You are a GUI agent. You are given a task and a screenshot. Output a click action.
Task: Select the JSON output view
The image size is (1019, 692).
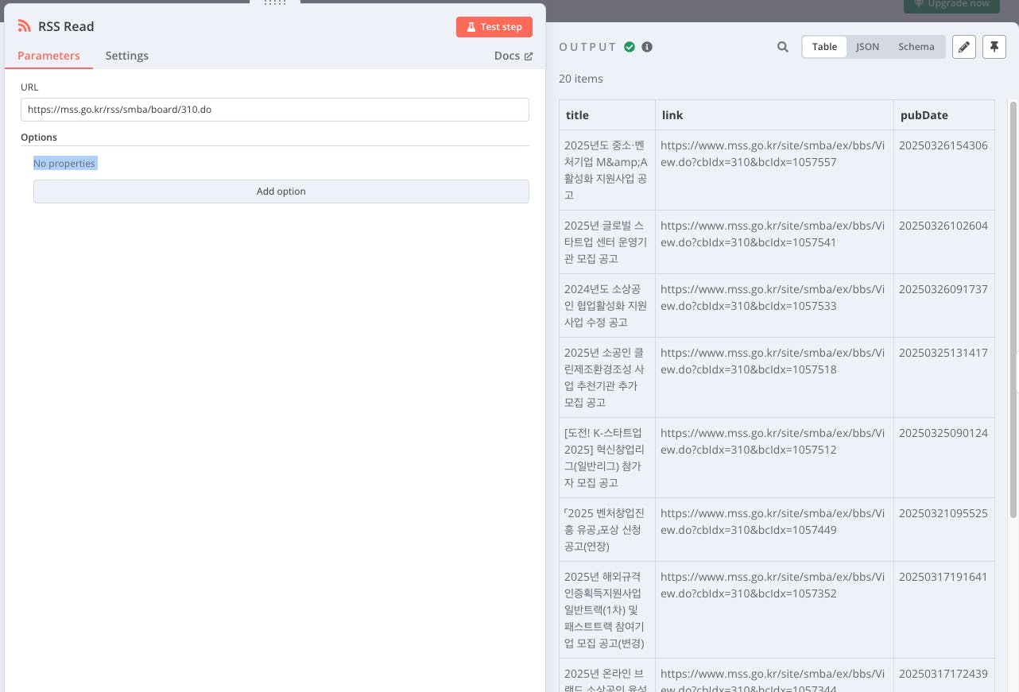[867, 47]
